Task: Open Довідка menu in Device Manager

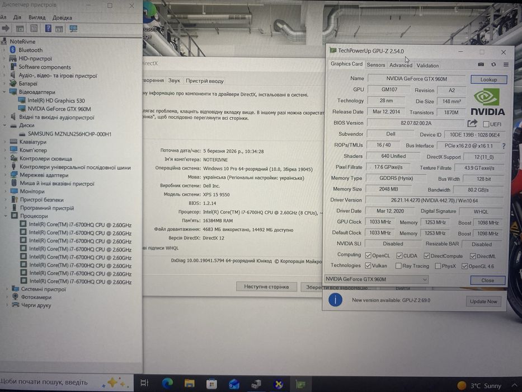Action: (62, 17)
